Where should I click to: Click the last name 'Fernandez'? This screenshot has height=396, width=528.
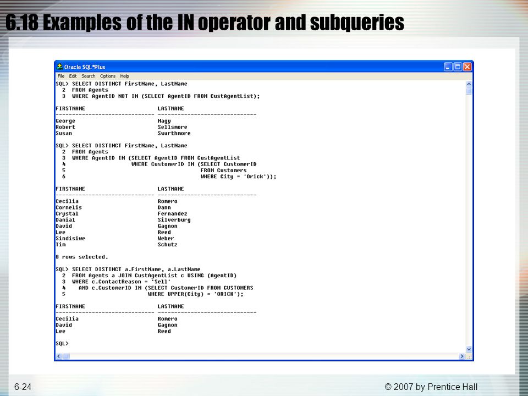(172, 213)
